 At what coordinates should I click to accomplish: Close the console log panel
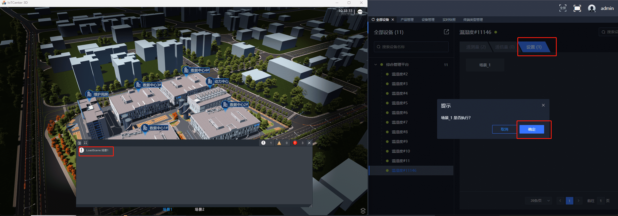(x=309, y=143)
